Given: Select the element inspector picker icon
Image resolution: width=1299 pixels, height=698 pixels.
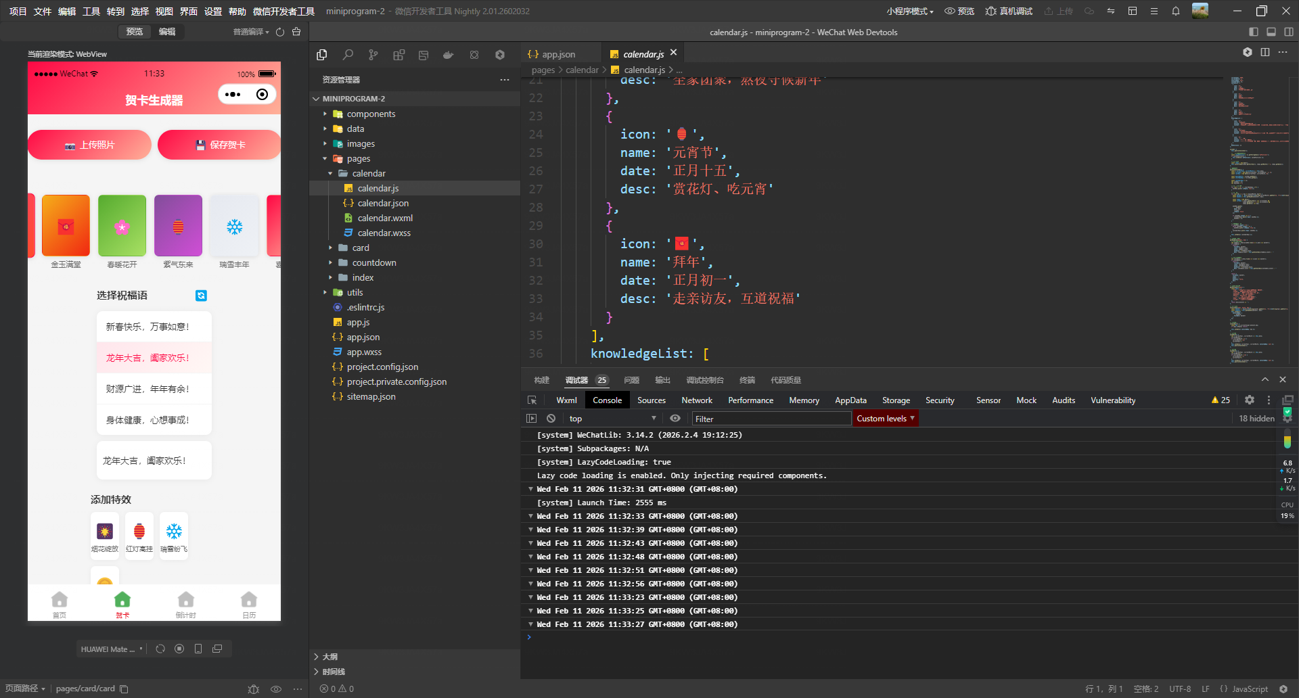Looking at the screenshot, I should pyautogui.click(x=532, y=400).
